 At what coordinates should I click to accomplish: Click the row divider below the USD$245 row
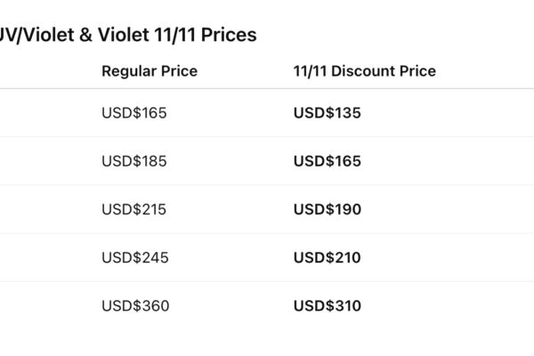click(267, 281)
